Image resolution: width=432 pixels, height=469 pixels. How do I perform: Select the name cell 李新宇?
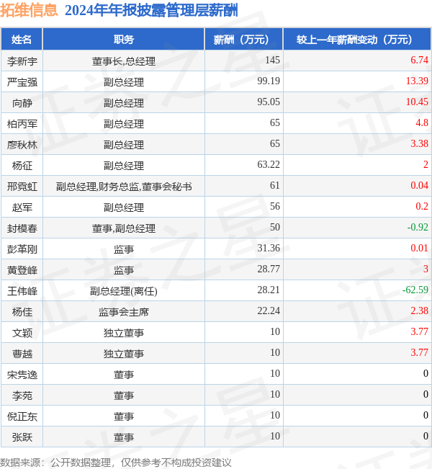[22, 61]
